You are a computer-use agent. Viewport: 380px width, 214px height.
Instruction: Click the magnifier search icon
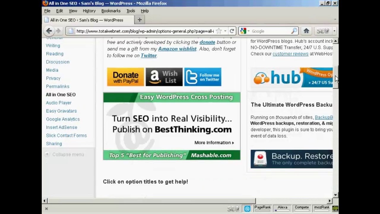[294, 31]
